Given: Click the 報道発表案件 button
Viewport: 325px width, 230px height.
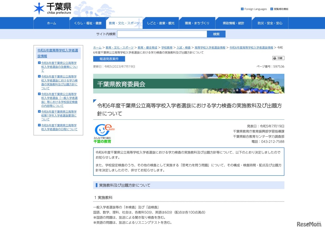Looking at the screenshot, I should tap(109, 59).
